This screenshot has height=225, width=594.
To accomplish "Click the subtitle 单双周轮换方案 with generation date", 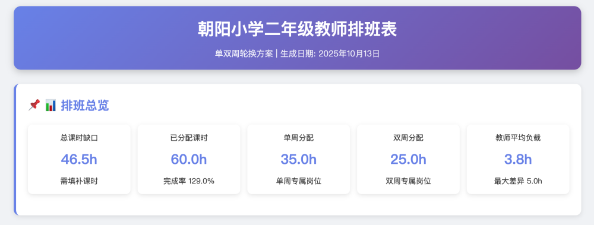I will [x=298, y=54].
